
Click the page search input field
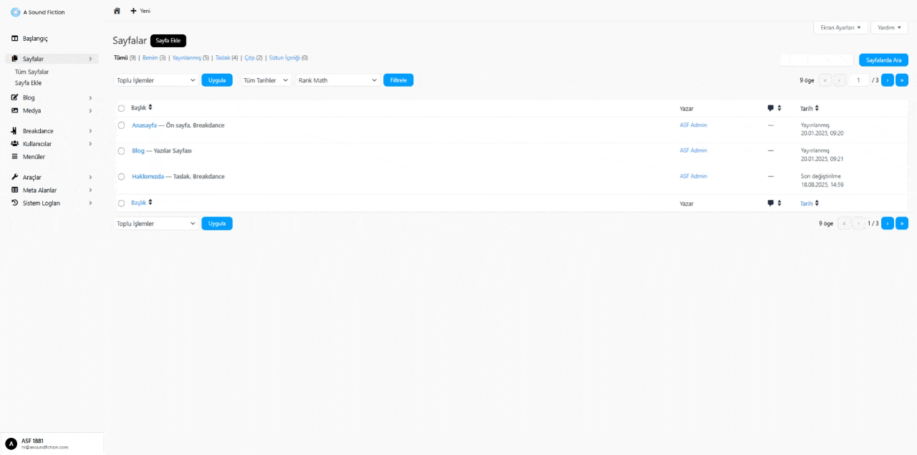point(817,60)
